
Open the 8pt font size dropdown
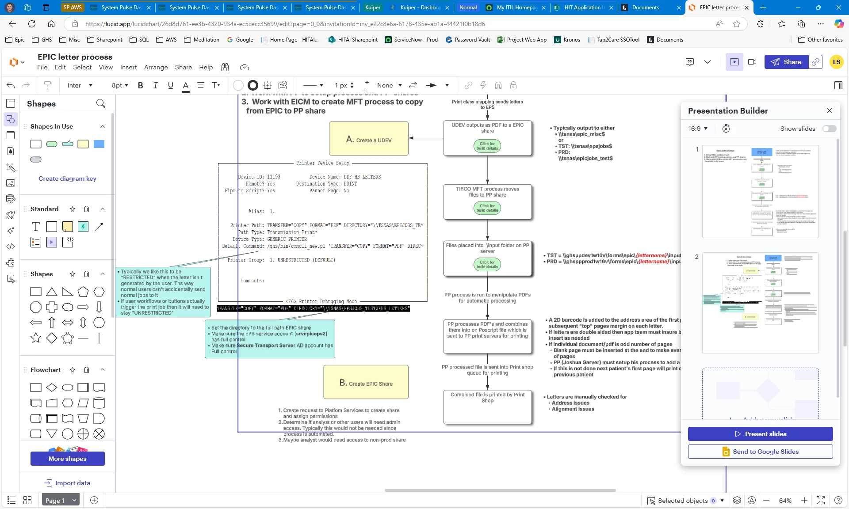click(120, 85)
